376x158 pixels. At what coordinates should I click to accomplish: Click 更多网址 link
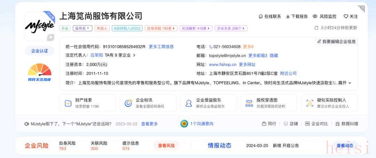247,64
